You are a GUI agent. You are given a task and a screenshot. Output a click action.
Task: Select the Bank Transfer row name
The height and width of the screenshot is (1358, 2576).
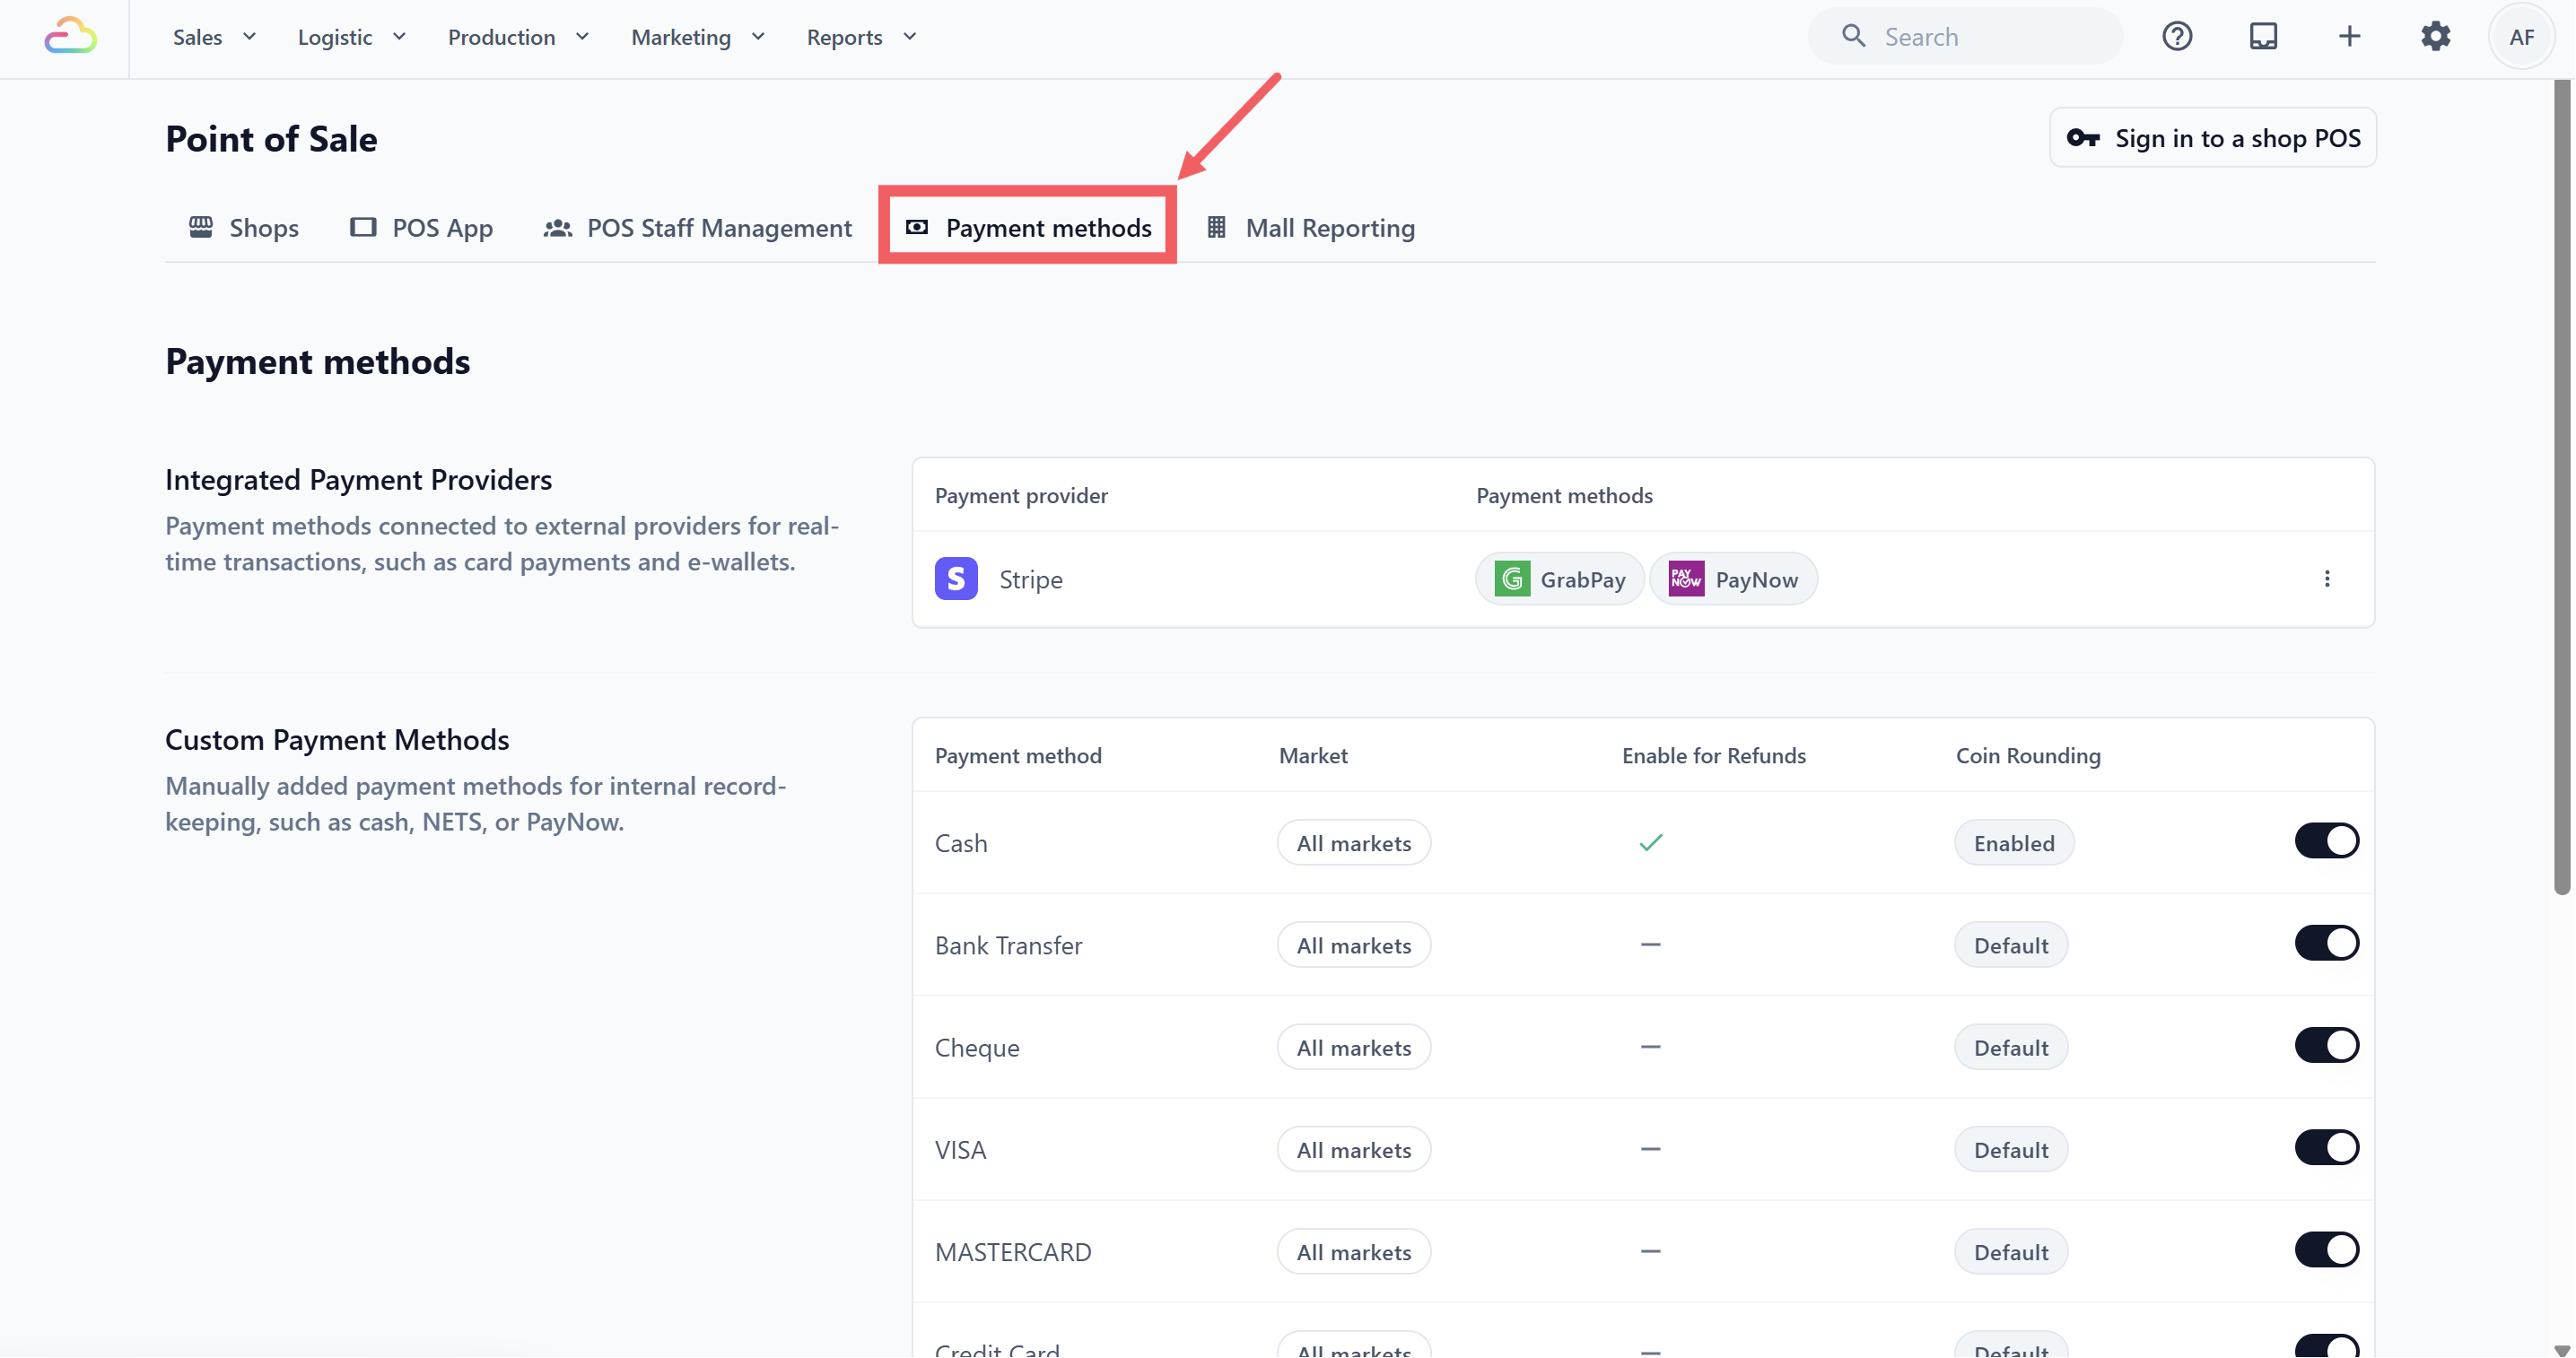click(x=1008, y=945)
